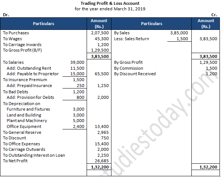Select the 'Trading Profit & Loss Account' title

pyautogui.click(x=110, y=3)
